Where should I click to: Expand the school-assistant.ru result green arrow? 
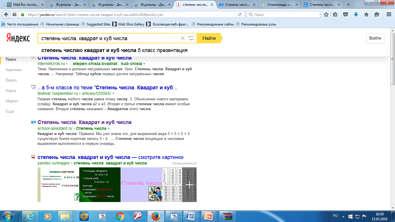(108, 128)
